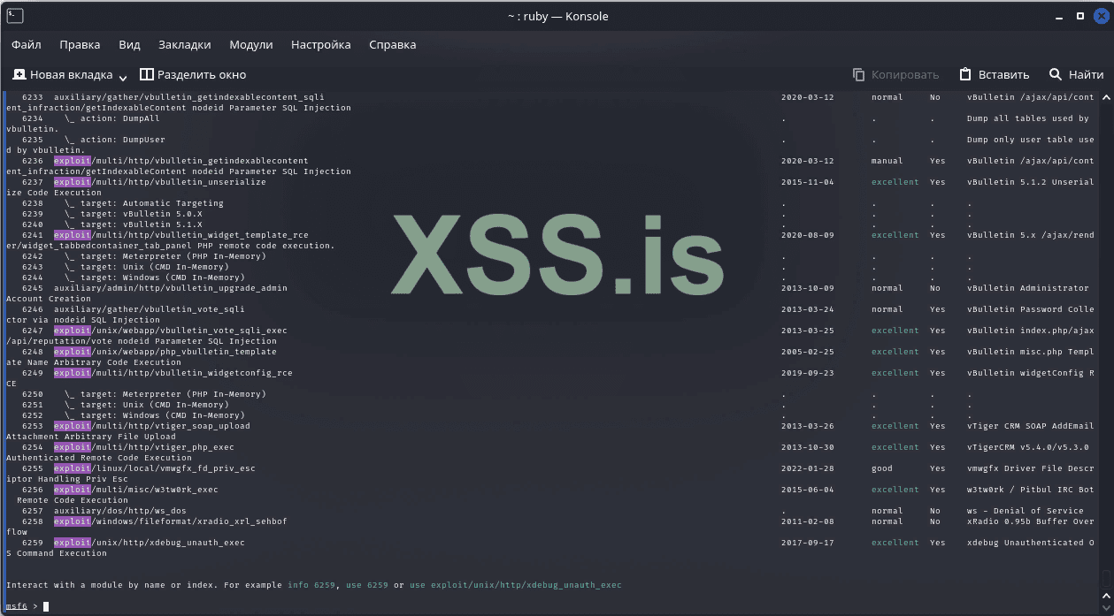
Task: Click 'use 6259' in the hint line
Action: click(x=367, y=585)
